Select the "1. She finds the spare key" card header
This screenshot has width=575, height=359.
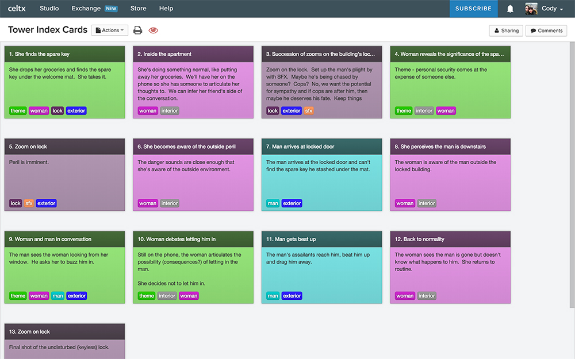coord(64,54)
